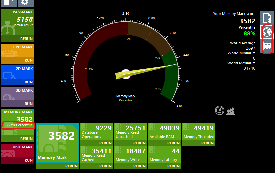Select the Available RAM 49039 tile
275x173 pixels.
pyautogui.click(x=165, y=132)
